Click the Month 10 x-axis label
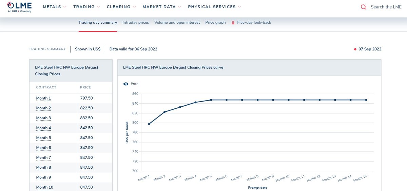The image size is (407, 191). [283, 178]
